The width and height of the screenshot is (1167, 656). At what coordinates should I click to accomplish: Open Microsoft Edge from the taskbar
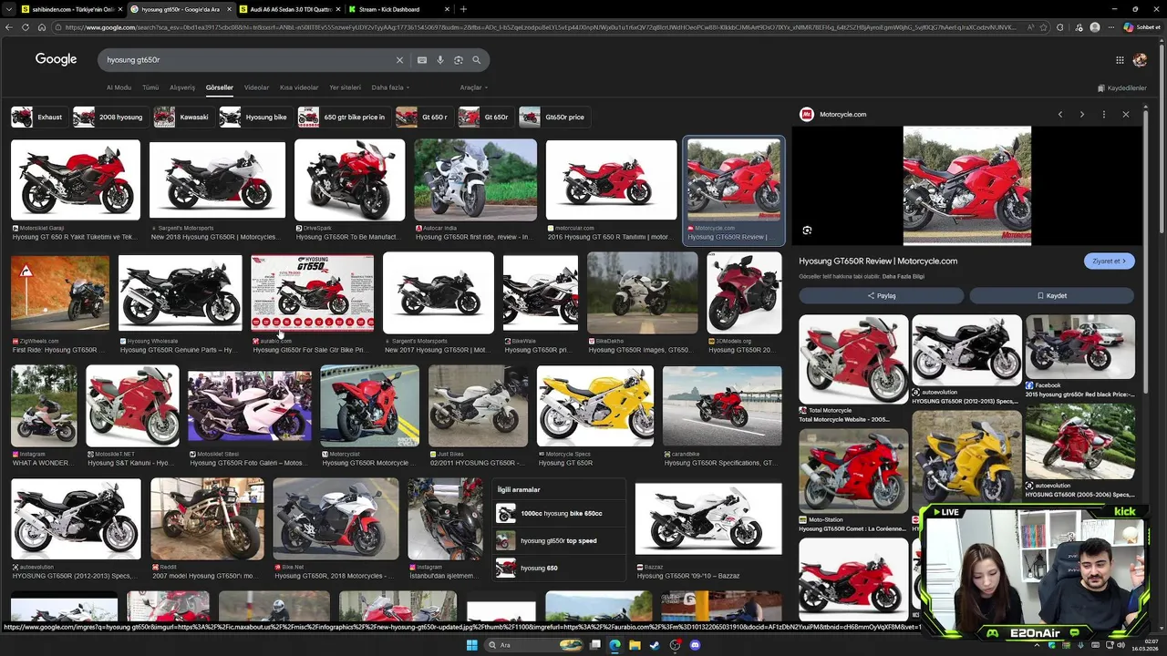614,645
